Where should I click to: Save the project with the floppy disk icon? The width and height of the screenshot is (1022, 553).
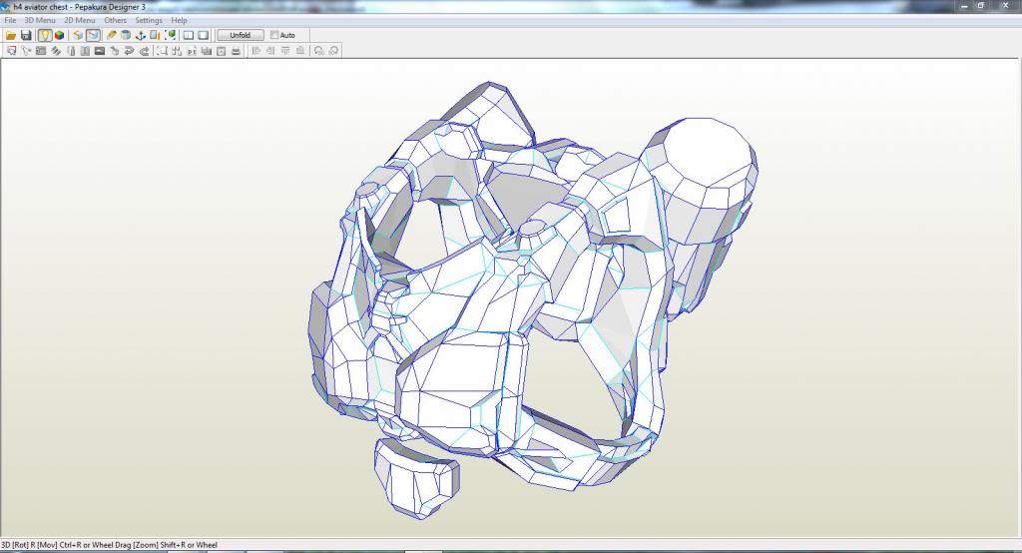(x=26, y=35)
